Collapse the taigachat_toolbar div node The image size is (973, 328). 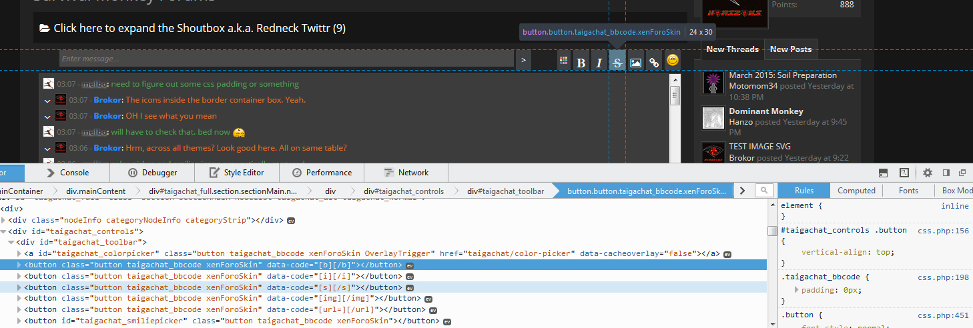pos(11,243)
